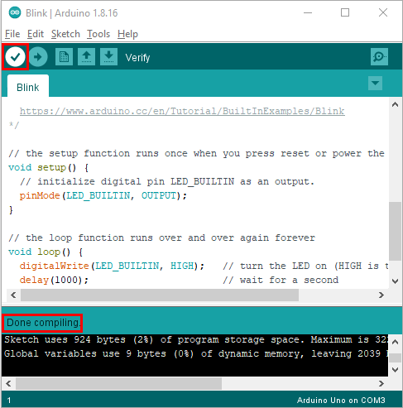Click the Arduino logo in title bar
The width and height of the screenshot is (403, 408).
click(x=15, y=12)
